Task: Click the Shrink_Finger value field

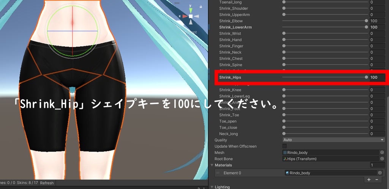Action: pos(377,46)
